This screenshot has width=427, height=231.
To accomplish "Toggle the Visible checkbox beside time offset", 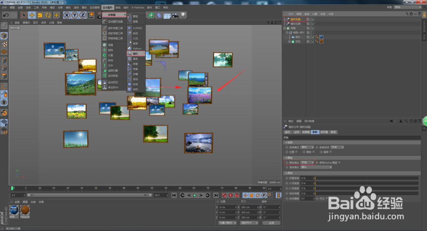I will [x=327, y=198].
